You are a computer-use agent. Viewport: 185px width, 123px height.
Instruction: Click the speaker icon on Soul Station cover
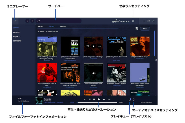(x=94, y=73)
